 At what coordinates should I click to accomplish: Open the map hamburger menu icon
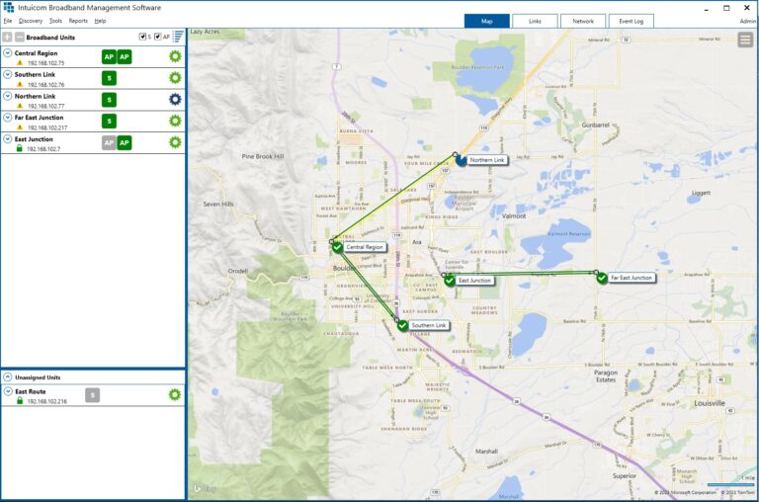[745, 40]
